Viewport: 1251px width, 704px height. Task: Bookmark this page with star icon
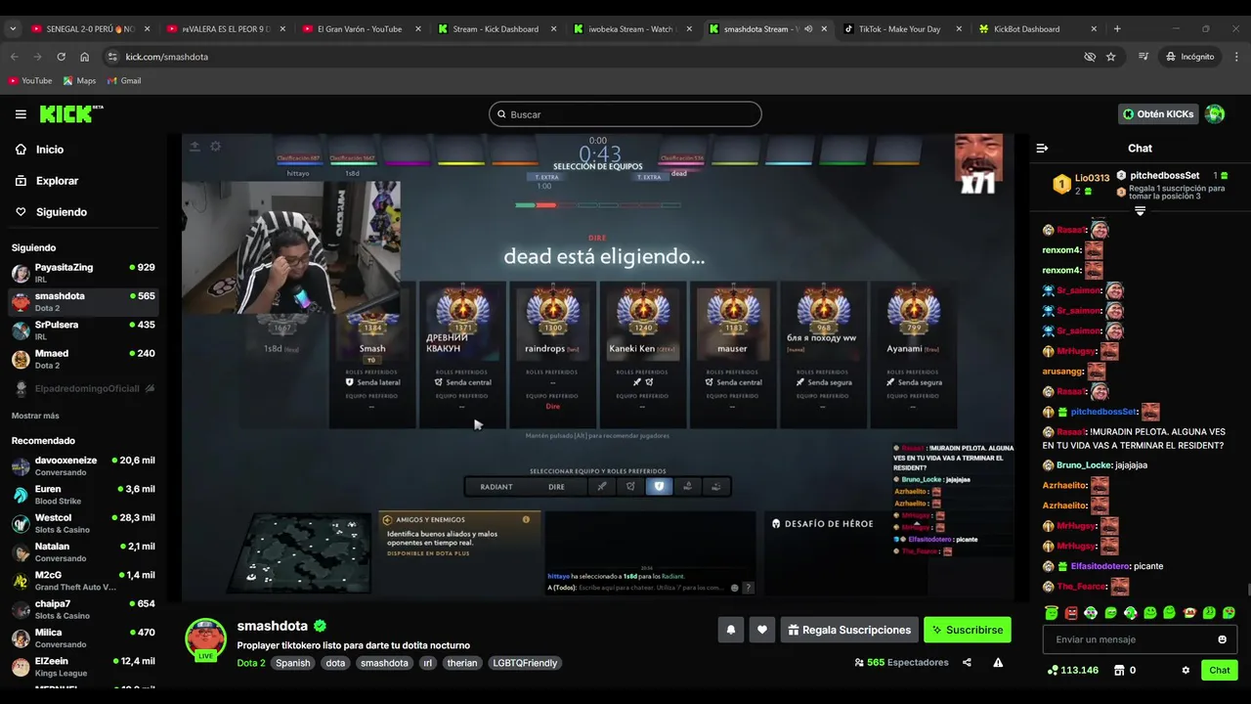pos(1111,57)
